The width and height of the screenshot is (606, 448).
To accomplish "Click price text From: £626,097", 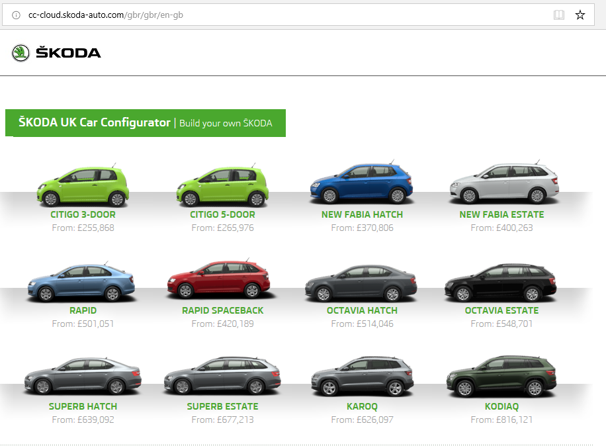I will coord(362,420).
